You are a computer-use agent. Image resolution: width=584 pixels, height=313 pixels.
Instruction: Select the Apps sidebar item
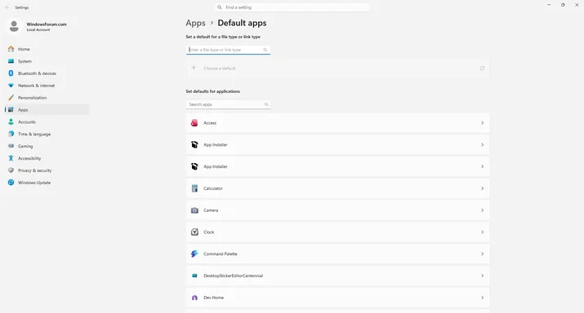pos(47,110)
